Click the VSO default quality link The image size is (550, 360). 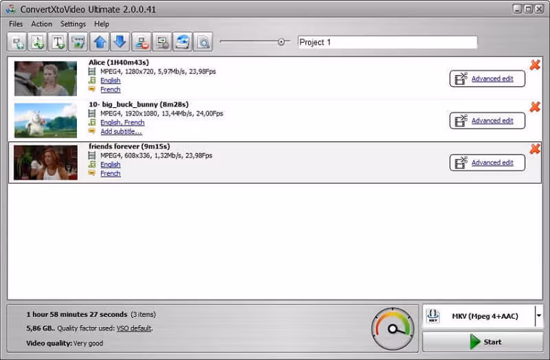pos(134,328)
